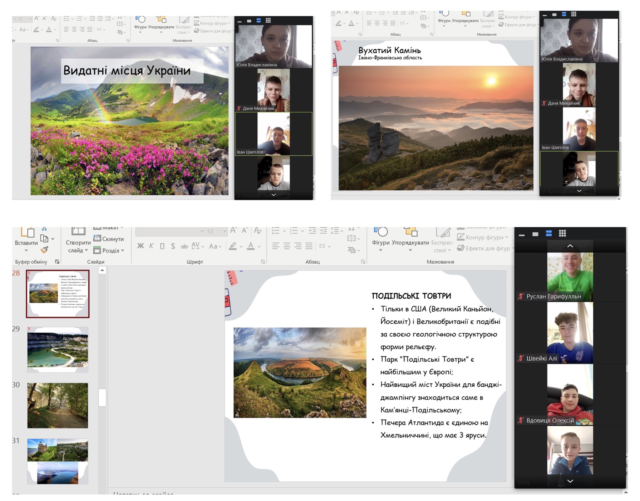Click Clear Formatting icon in bottom ribbon
Image resolution: width=640 pixels, height=501 pixels.
pos(258,231)
